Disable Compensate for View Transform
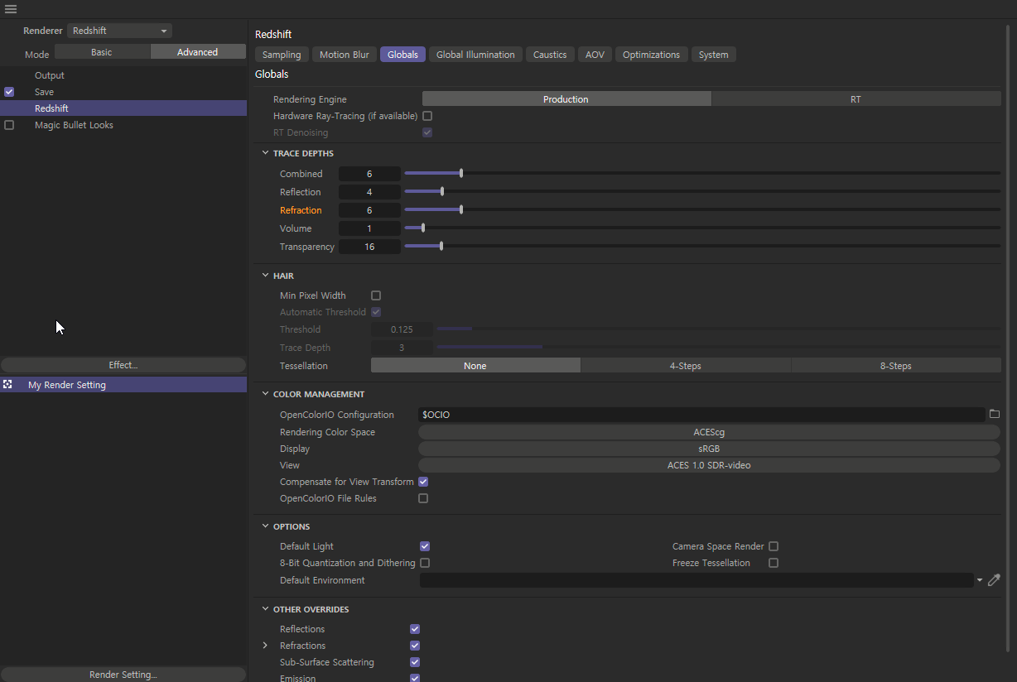The image size is (1017, 682). coord(423,482)
